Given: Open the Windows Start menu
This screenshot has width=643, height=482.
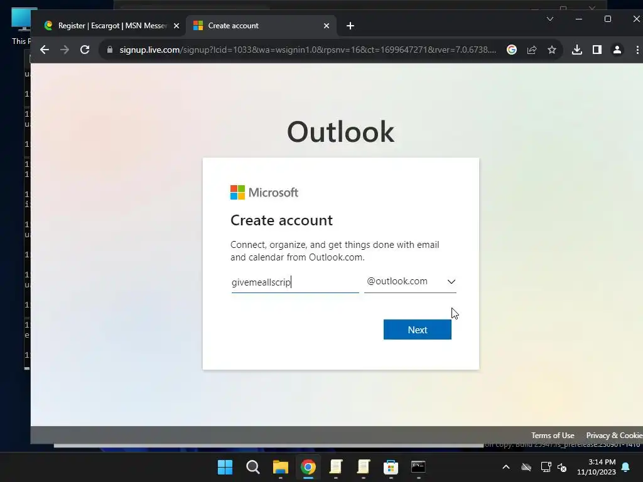Looking at the screenshot, I should coord(225,467).
